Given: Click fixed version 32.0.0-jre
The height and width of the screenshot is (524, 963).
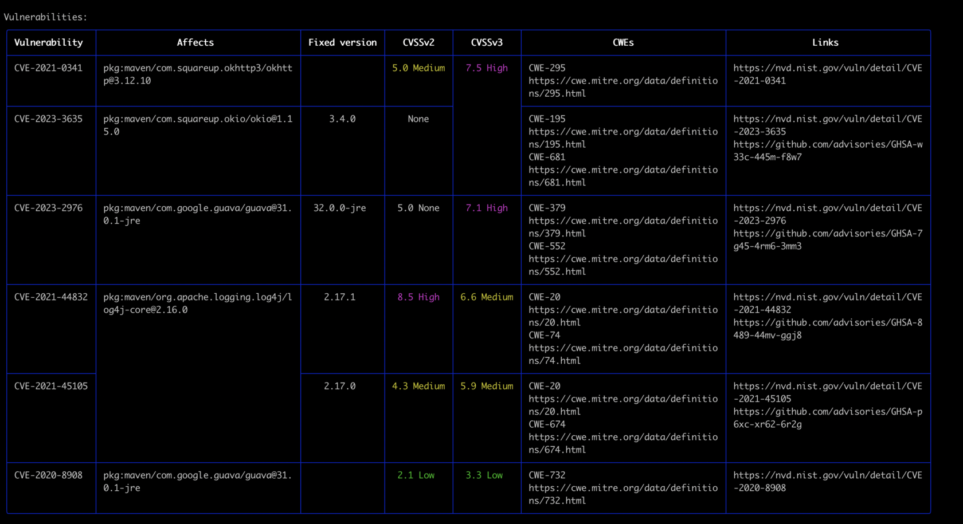Looking at the screenshot, I should click(339, 208).
